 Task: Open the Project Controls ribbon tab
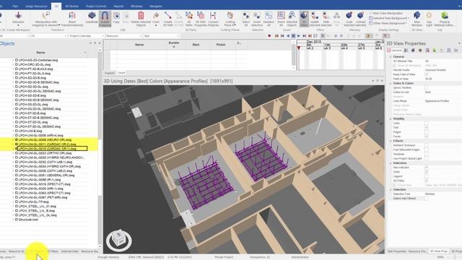point(96,6)
